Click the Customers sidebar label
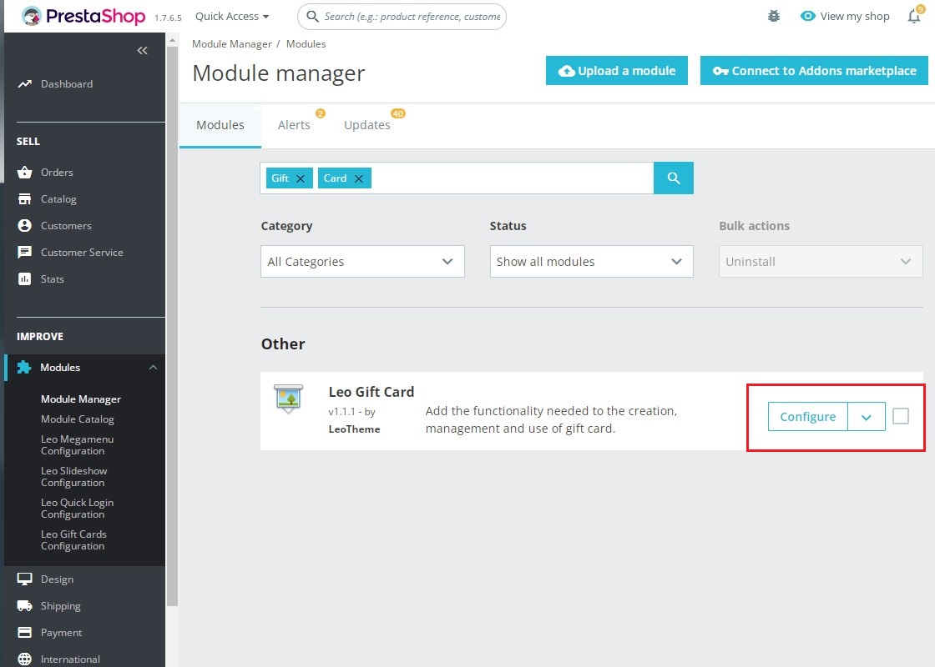Image resolution: width=935 pixels, height=667 pixels. pyautogui.click(x=66, y=226)
